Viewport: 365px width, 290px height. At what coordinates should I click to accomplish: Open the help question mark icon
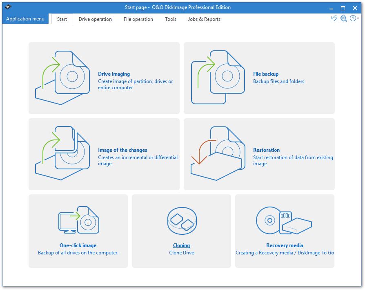pos(353,18)
